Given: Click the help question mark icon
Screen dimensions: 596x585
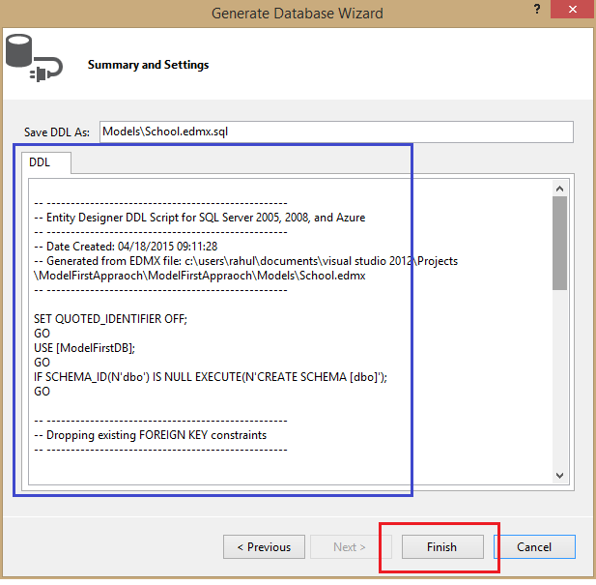Looking at the screenshot, I should pos(537,9).
